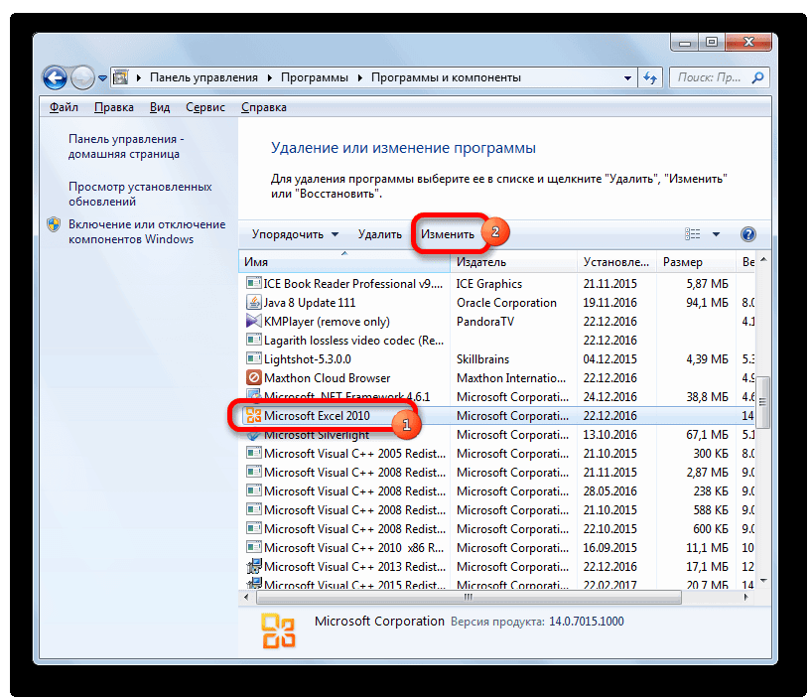This screenshot has height=698, width=811.
Task: Select the KMPlayer program icon
Action: (x=253, y=322)
